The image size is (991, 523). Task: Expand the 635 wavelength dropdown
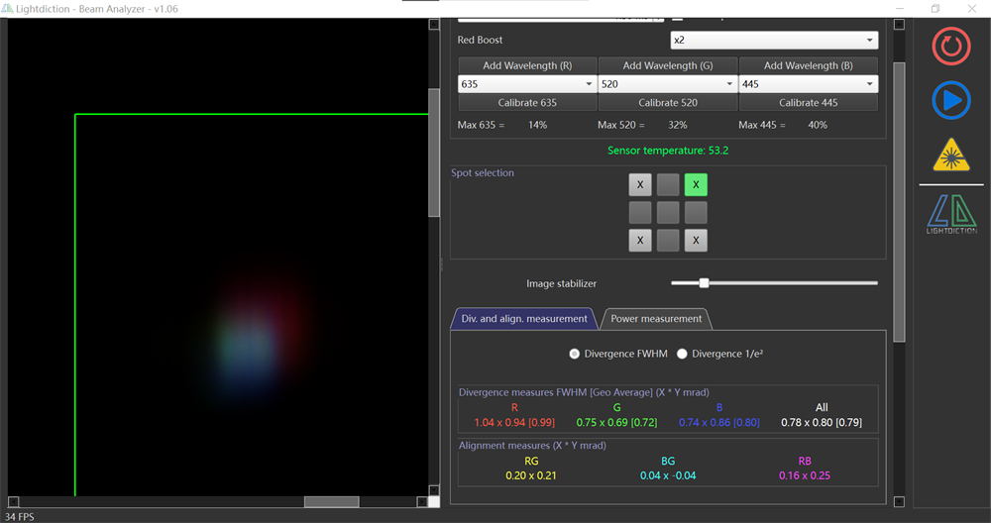pos(525,84)
